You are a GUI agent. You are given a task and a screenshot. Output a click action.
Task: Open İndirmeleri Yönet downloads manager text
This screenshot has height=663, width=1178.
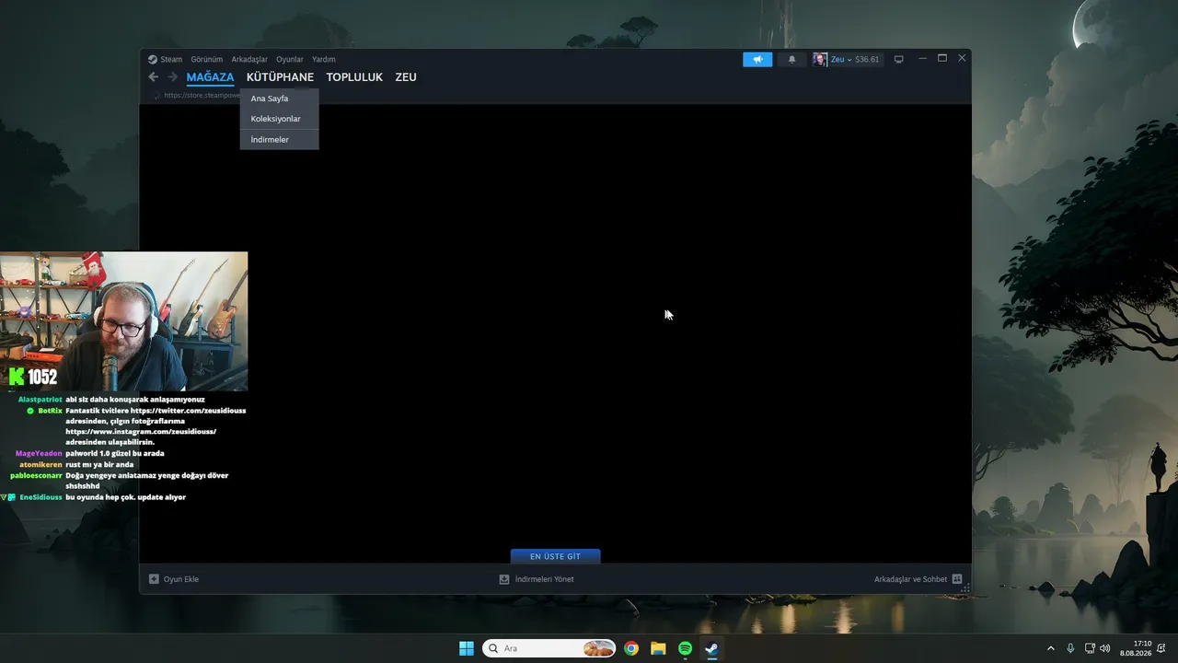coord(545,579)
